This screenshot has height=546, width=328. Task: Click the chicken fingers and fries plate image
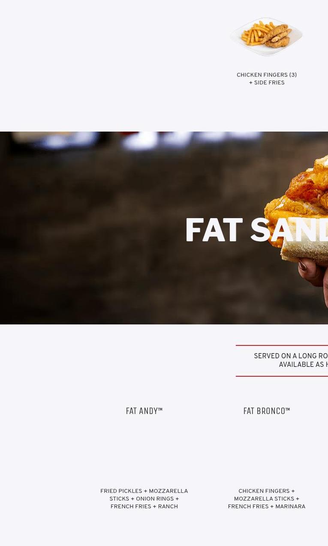click(x=267, y=37)
